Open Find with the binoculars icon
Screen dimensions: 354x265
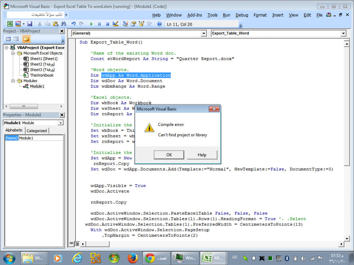(63, 24)
